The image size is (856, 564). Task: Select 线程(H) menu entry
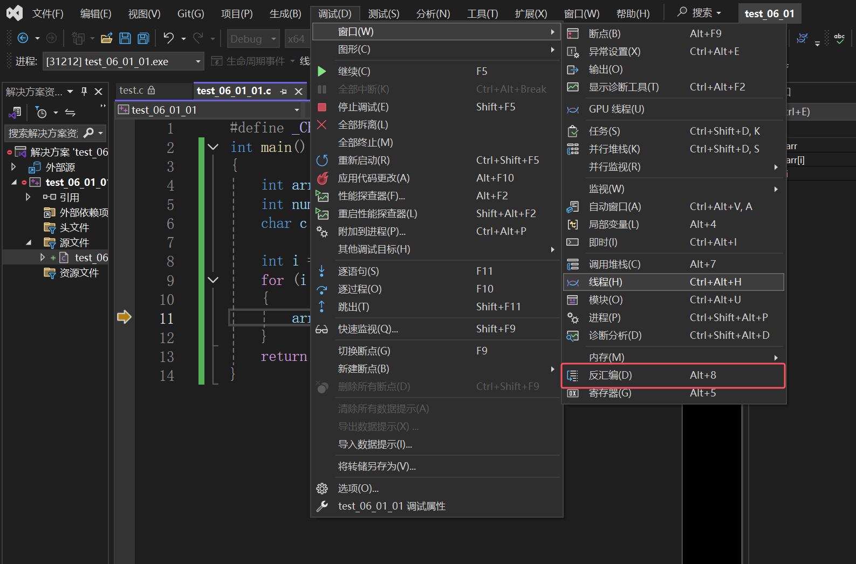tap(673, 282)
